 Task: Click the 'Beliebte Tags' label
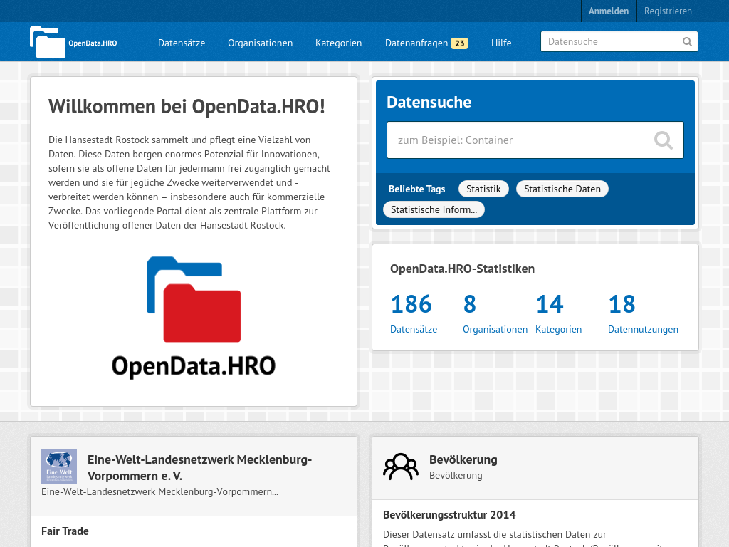pos(416,189)
